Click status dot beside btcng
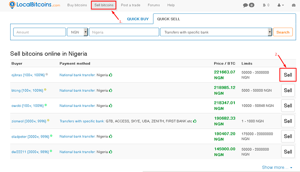Viewport: 300px width, 172px height. [45, 89]
